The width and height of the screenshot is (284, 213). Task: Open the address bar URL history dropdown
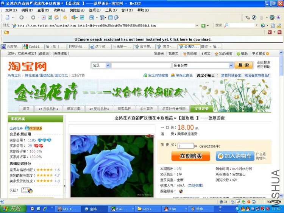click(x=197, y=25)
